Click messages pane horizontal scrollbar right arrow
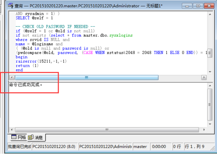The height and width of the screenshot is (154, 217). [204, 130]
